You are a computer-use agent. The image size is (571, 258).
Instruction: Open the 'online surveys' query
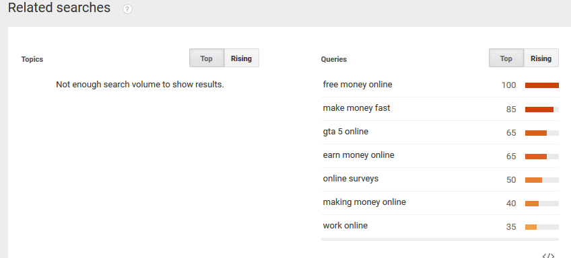point(350,179)
